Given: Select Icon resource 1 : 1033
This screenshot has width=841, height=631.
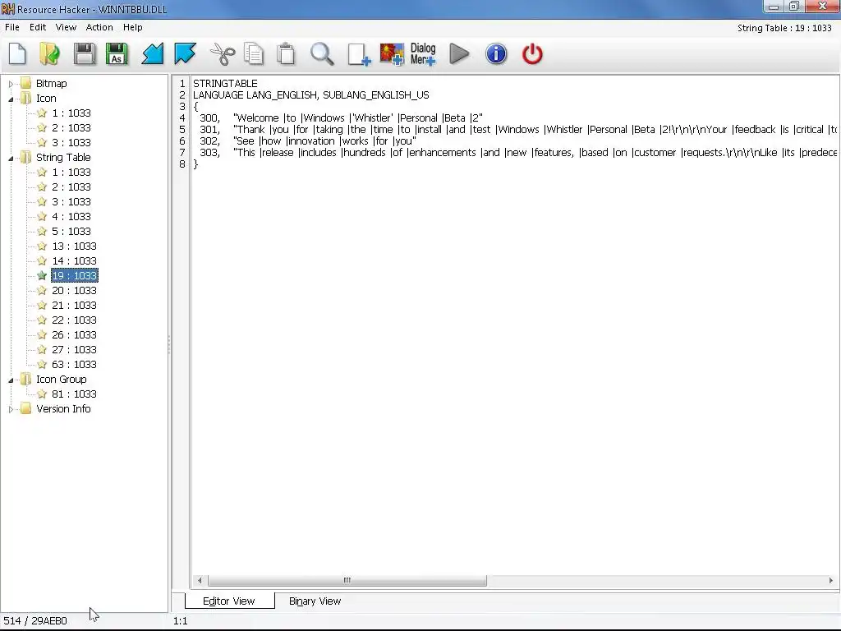Looking at the screenshot, I should (71, 113).
